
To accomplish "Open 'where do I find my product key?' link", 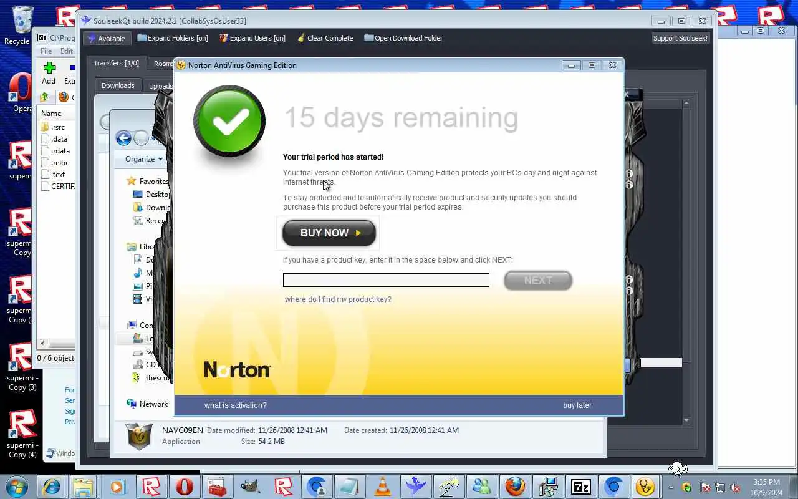I will coord(338,299).
